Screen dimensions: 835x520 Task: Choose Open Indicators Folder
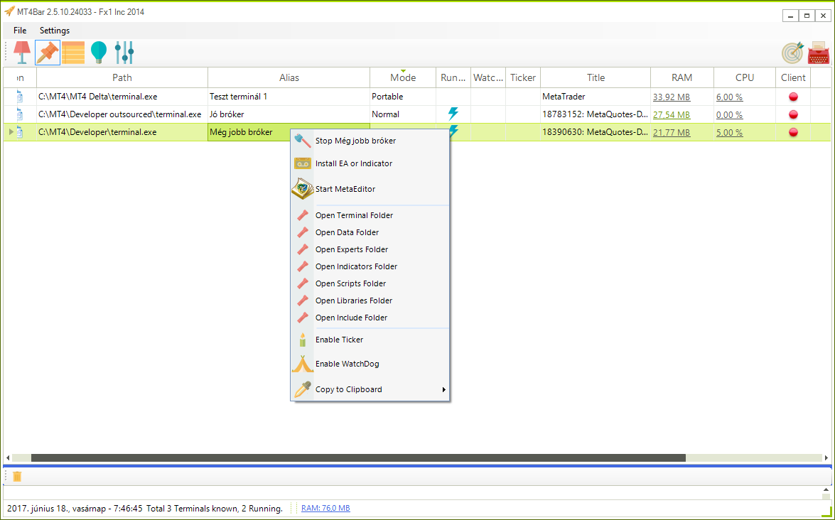[x=370, y=266]
